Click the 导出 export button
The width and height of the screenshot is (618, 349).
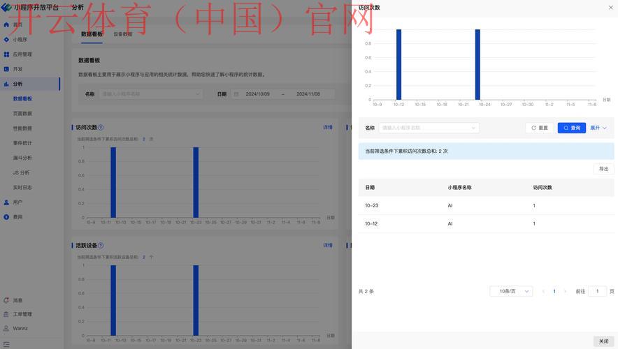point(603,169)
